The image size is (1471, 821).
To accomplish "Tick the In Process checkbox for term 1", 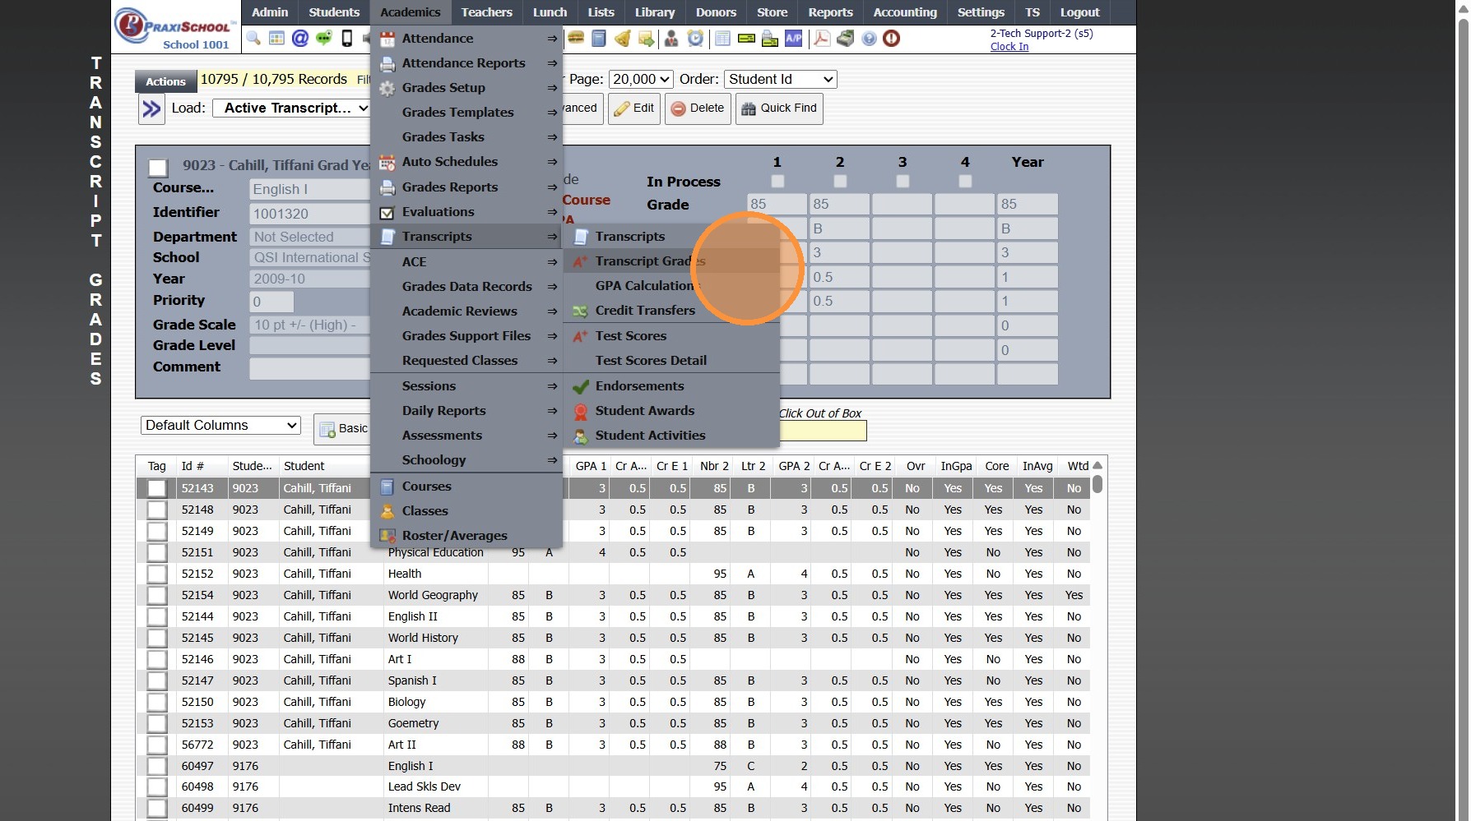I will pos(777,181).
